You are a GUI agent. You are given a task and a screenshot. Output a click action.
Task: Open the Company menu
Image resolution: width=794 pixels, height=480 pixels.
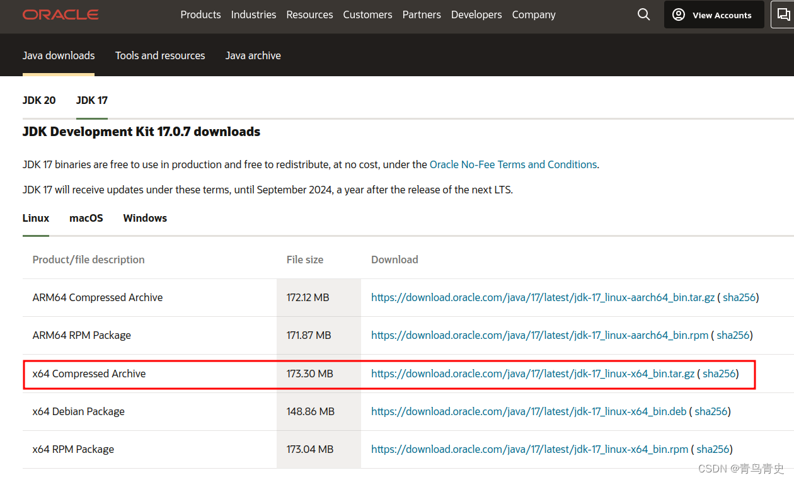coord(534,14)
